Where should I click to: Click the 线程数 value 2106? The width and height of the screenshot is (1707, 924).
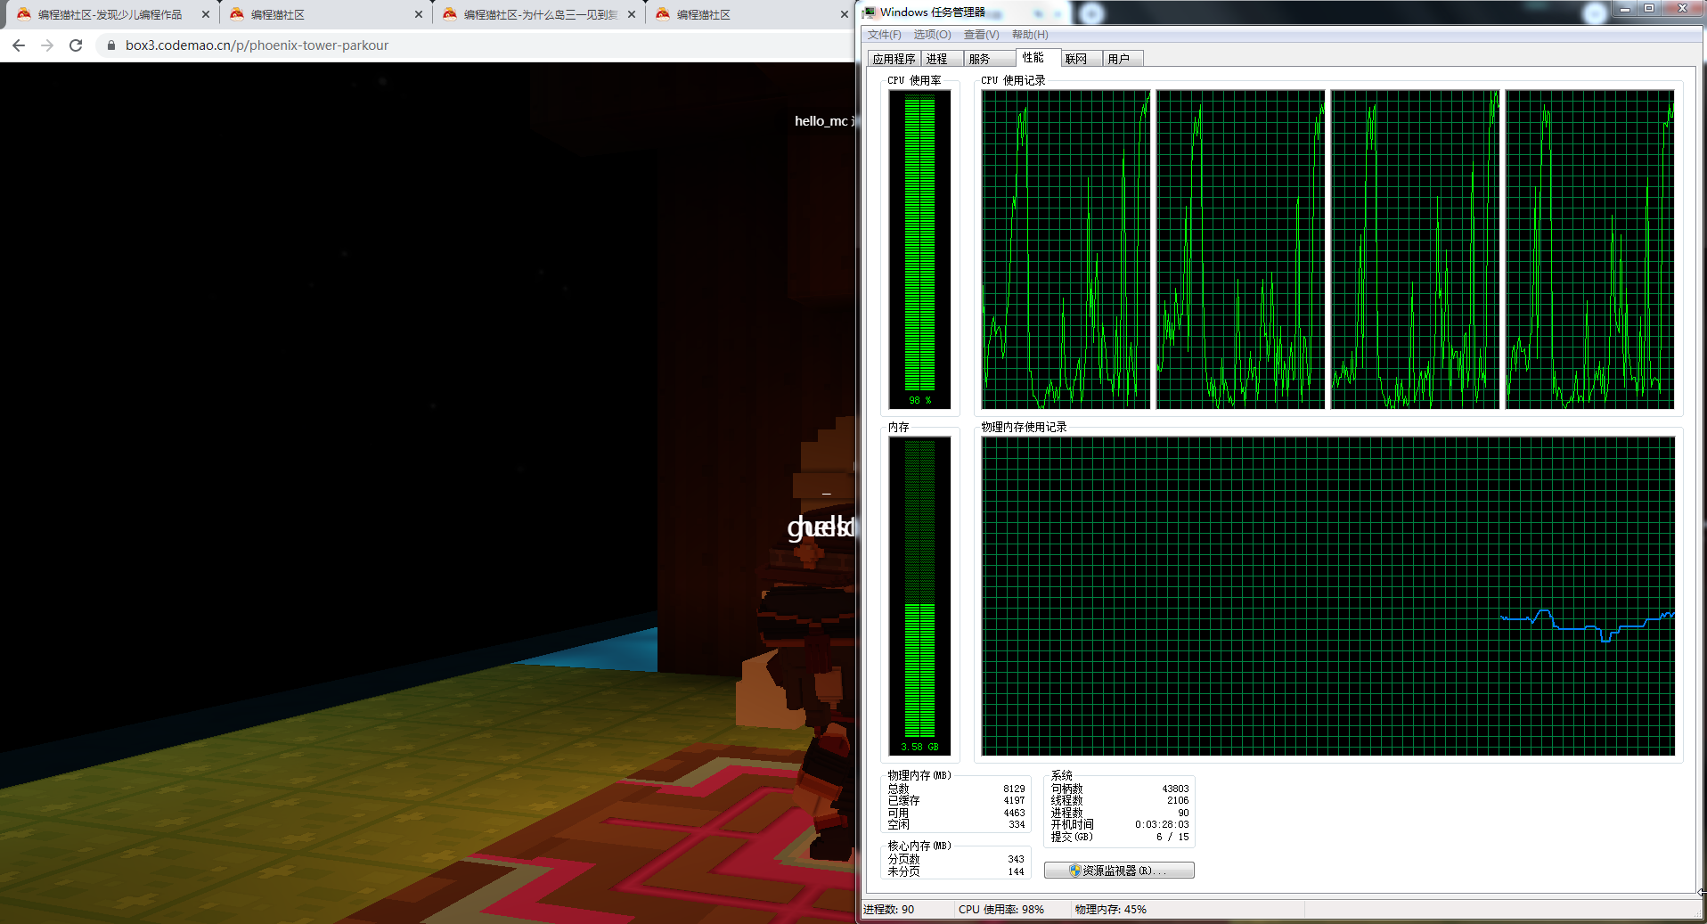tap(1178, 800)
